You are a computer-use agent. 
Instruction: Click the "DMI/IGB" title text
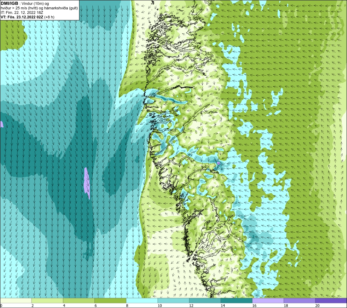(x=9, y=3)
